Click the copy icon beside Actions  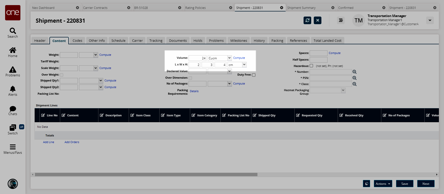(x=367, y=184)
